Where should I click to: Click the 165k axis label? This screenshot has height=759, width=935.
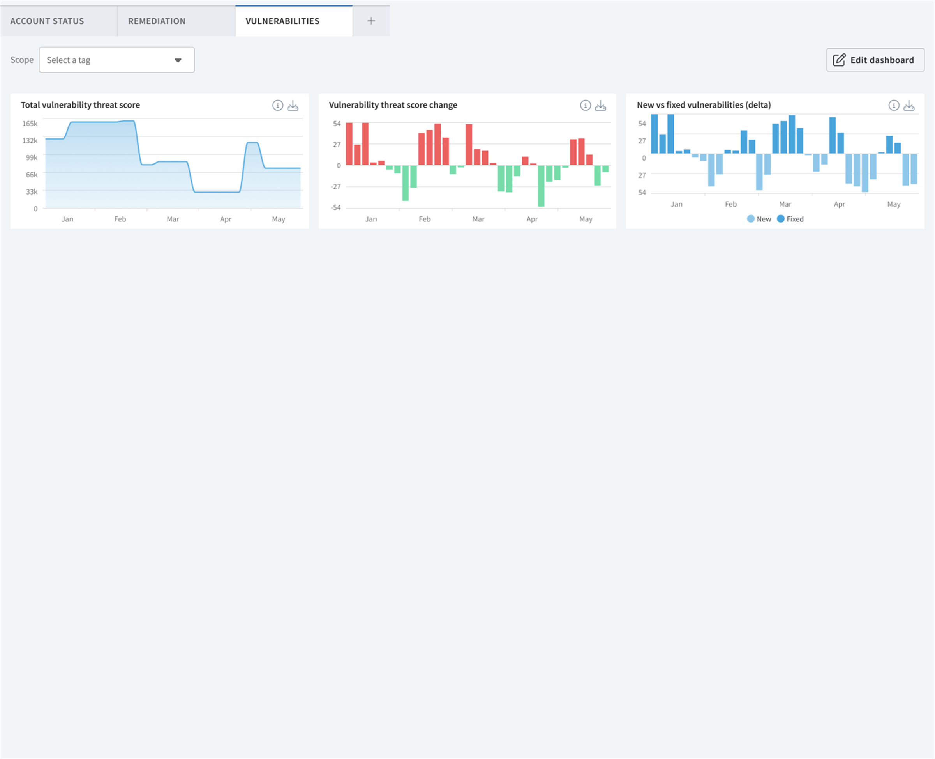(x=30, y=124)
